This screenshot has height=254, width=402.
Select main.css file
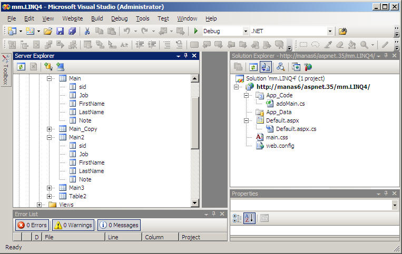click(277, 137)
